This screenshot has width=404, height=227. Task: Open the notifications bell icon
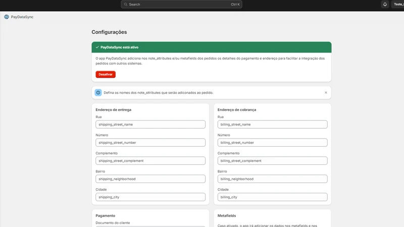click(x=385, y=5)
